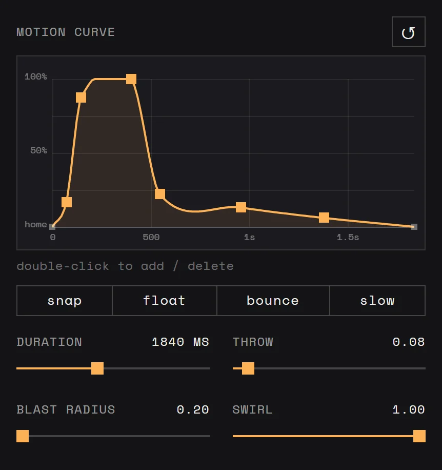Click the Swirl slider handle
442x470 pixels.
point(419,436)
